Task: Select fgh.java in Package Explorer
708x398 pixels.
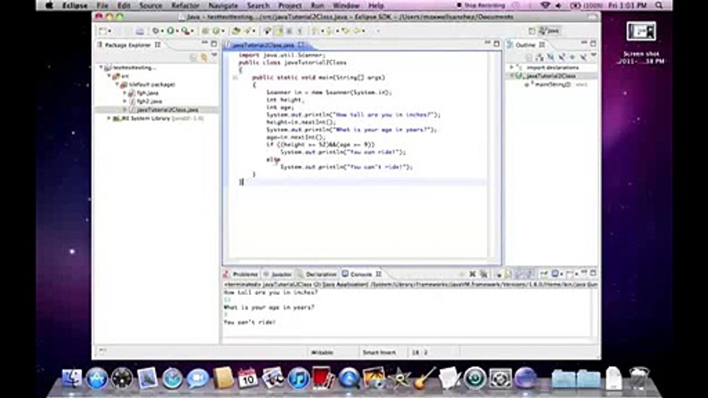Action: [x=147, y=93]
